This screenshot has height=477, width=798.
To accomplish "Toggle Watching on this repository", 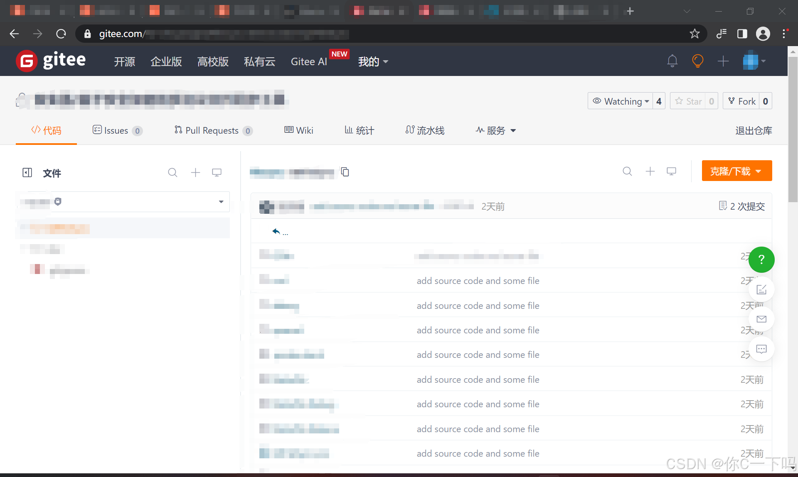I will coord(621,101).
